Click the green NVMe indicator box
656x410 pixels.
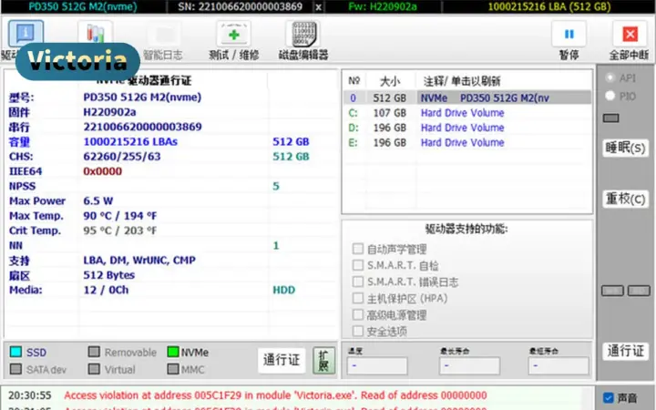[173, 352]
